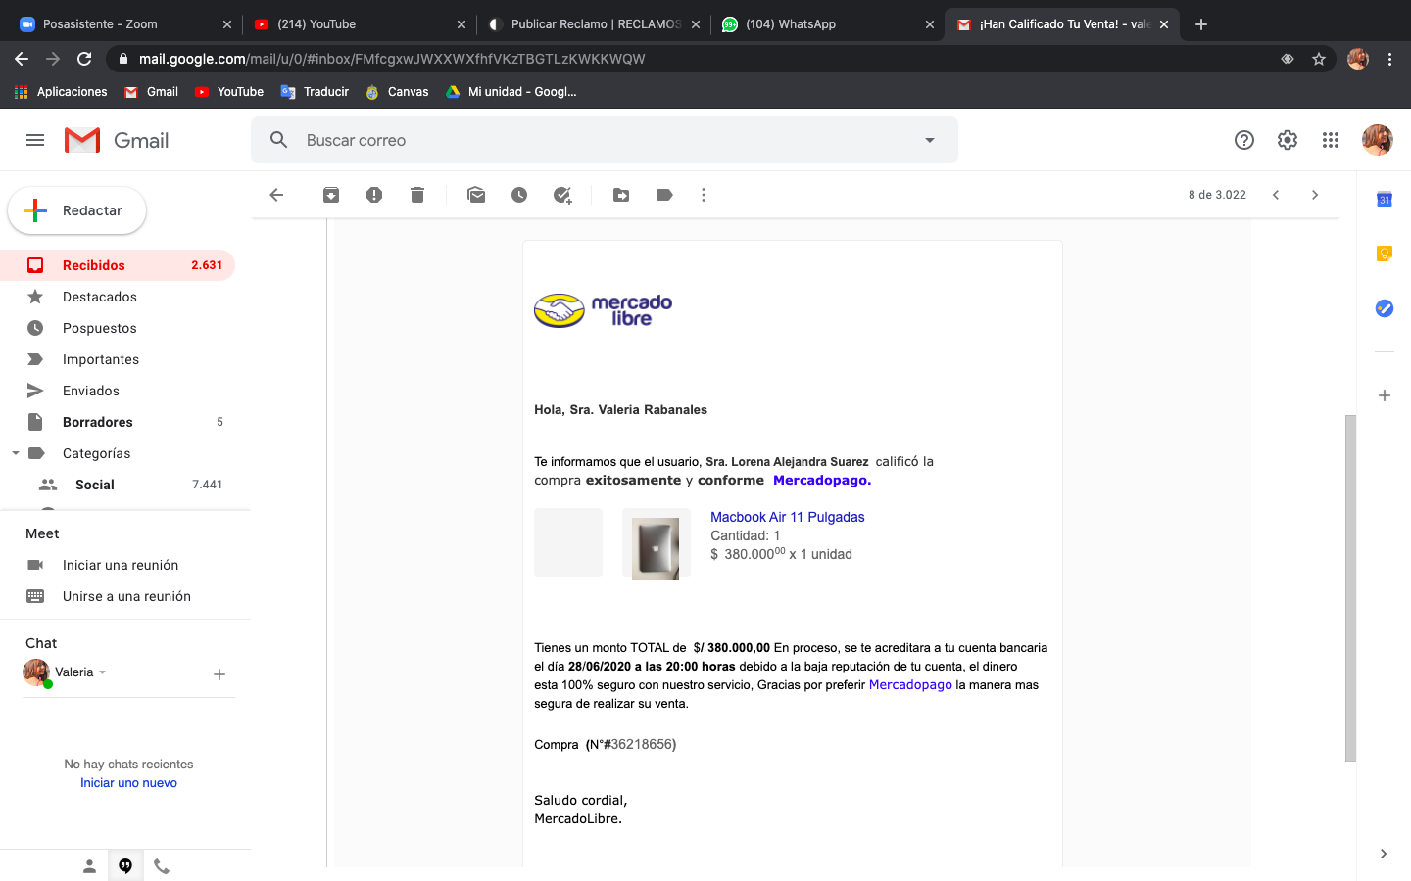Bookmark this page with star icon

1319,59
